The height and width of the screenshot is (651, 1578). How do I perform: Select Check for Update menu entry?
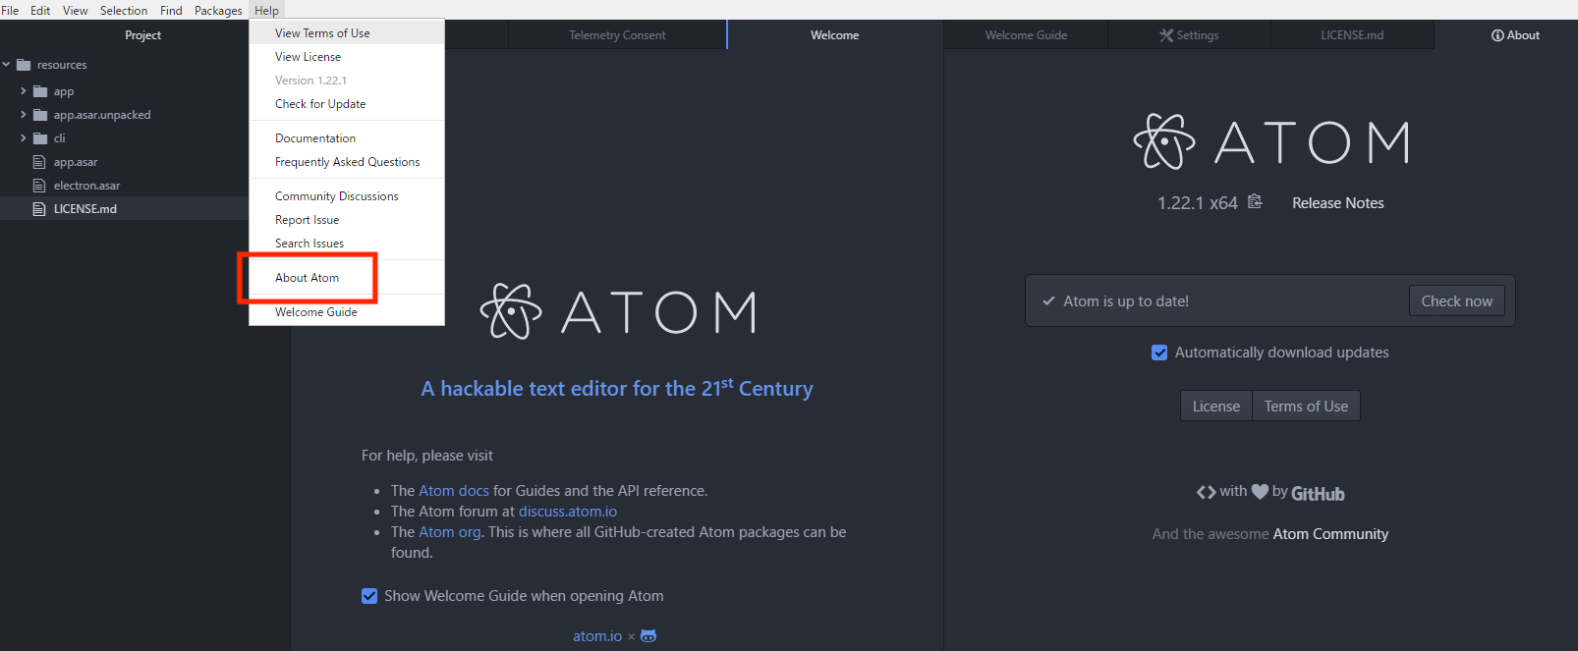(320, 104)
